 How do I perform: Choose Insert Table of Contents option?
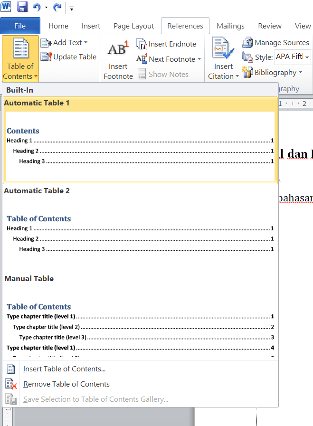click(x=64, y=369)
